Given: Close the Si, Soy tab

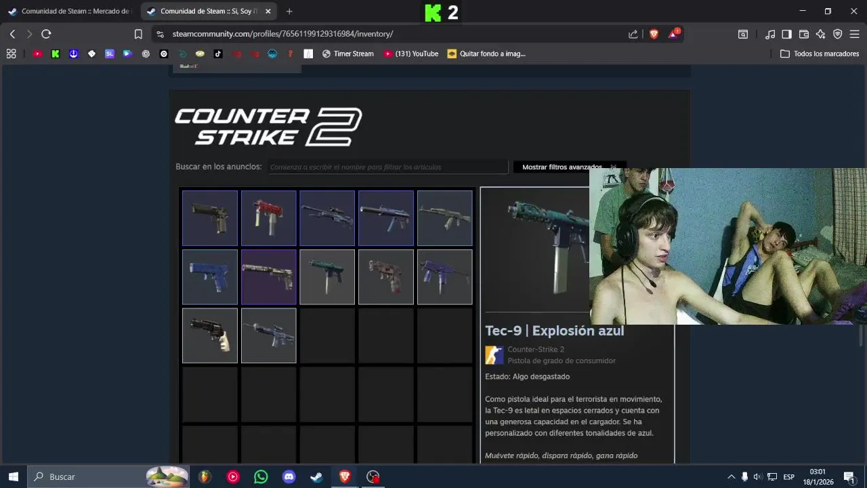Looking at the screenshot, I should coord(268,12).
